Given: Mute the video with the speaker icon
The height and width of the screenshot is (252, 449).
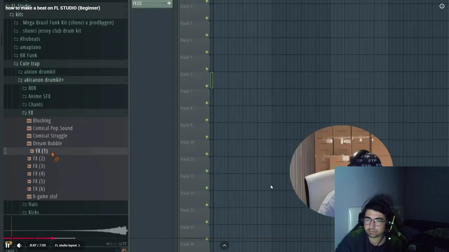Looking at the screenshot, I should point(19,245).
